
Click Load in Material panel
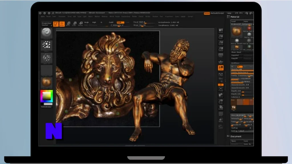tap(236, 21)
